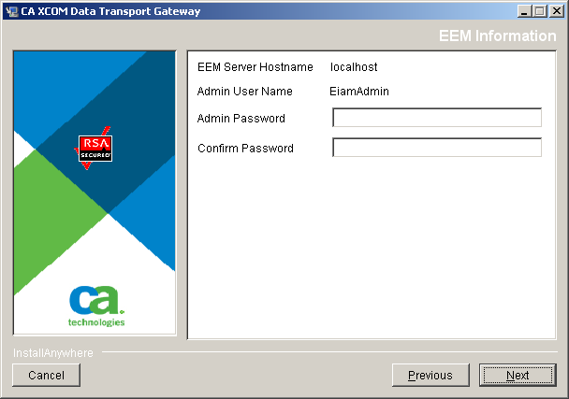Click the RSA Secured logo
569x399 pixels.
click(x=95, y=149)
